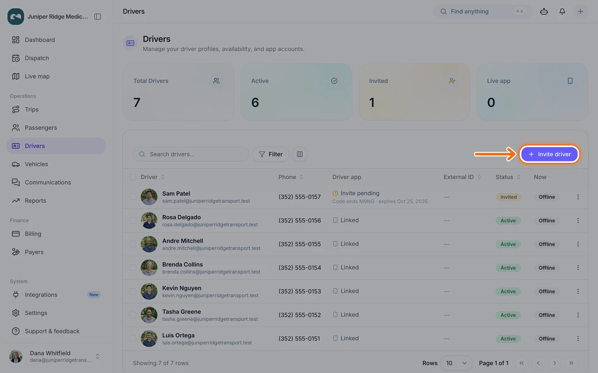The height and width of the screenshot is (373, 598).
Task: Click Sam Patel's avatar photo
Action: point(149,197)
